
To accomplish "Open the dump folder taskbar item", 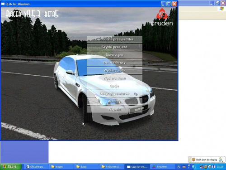I will click(86, 167).
